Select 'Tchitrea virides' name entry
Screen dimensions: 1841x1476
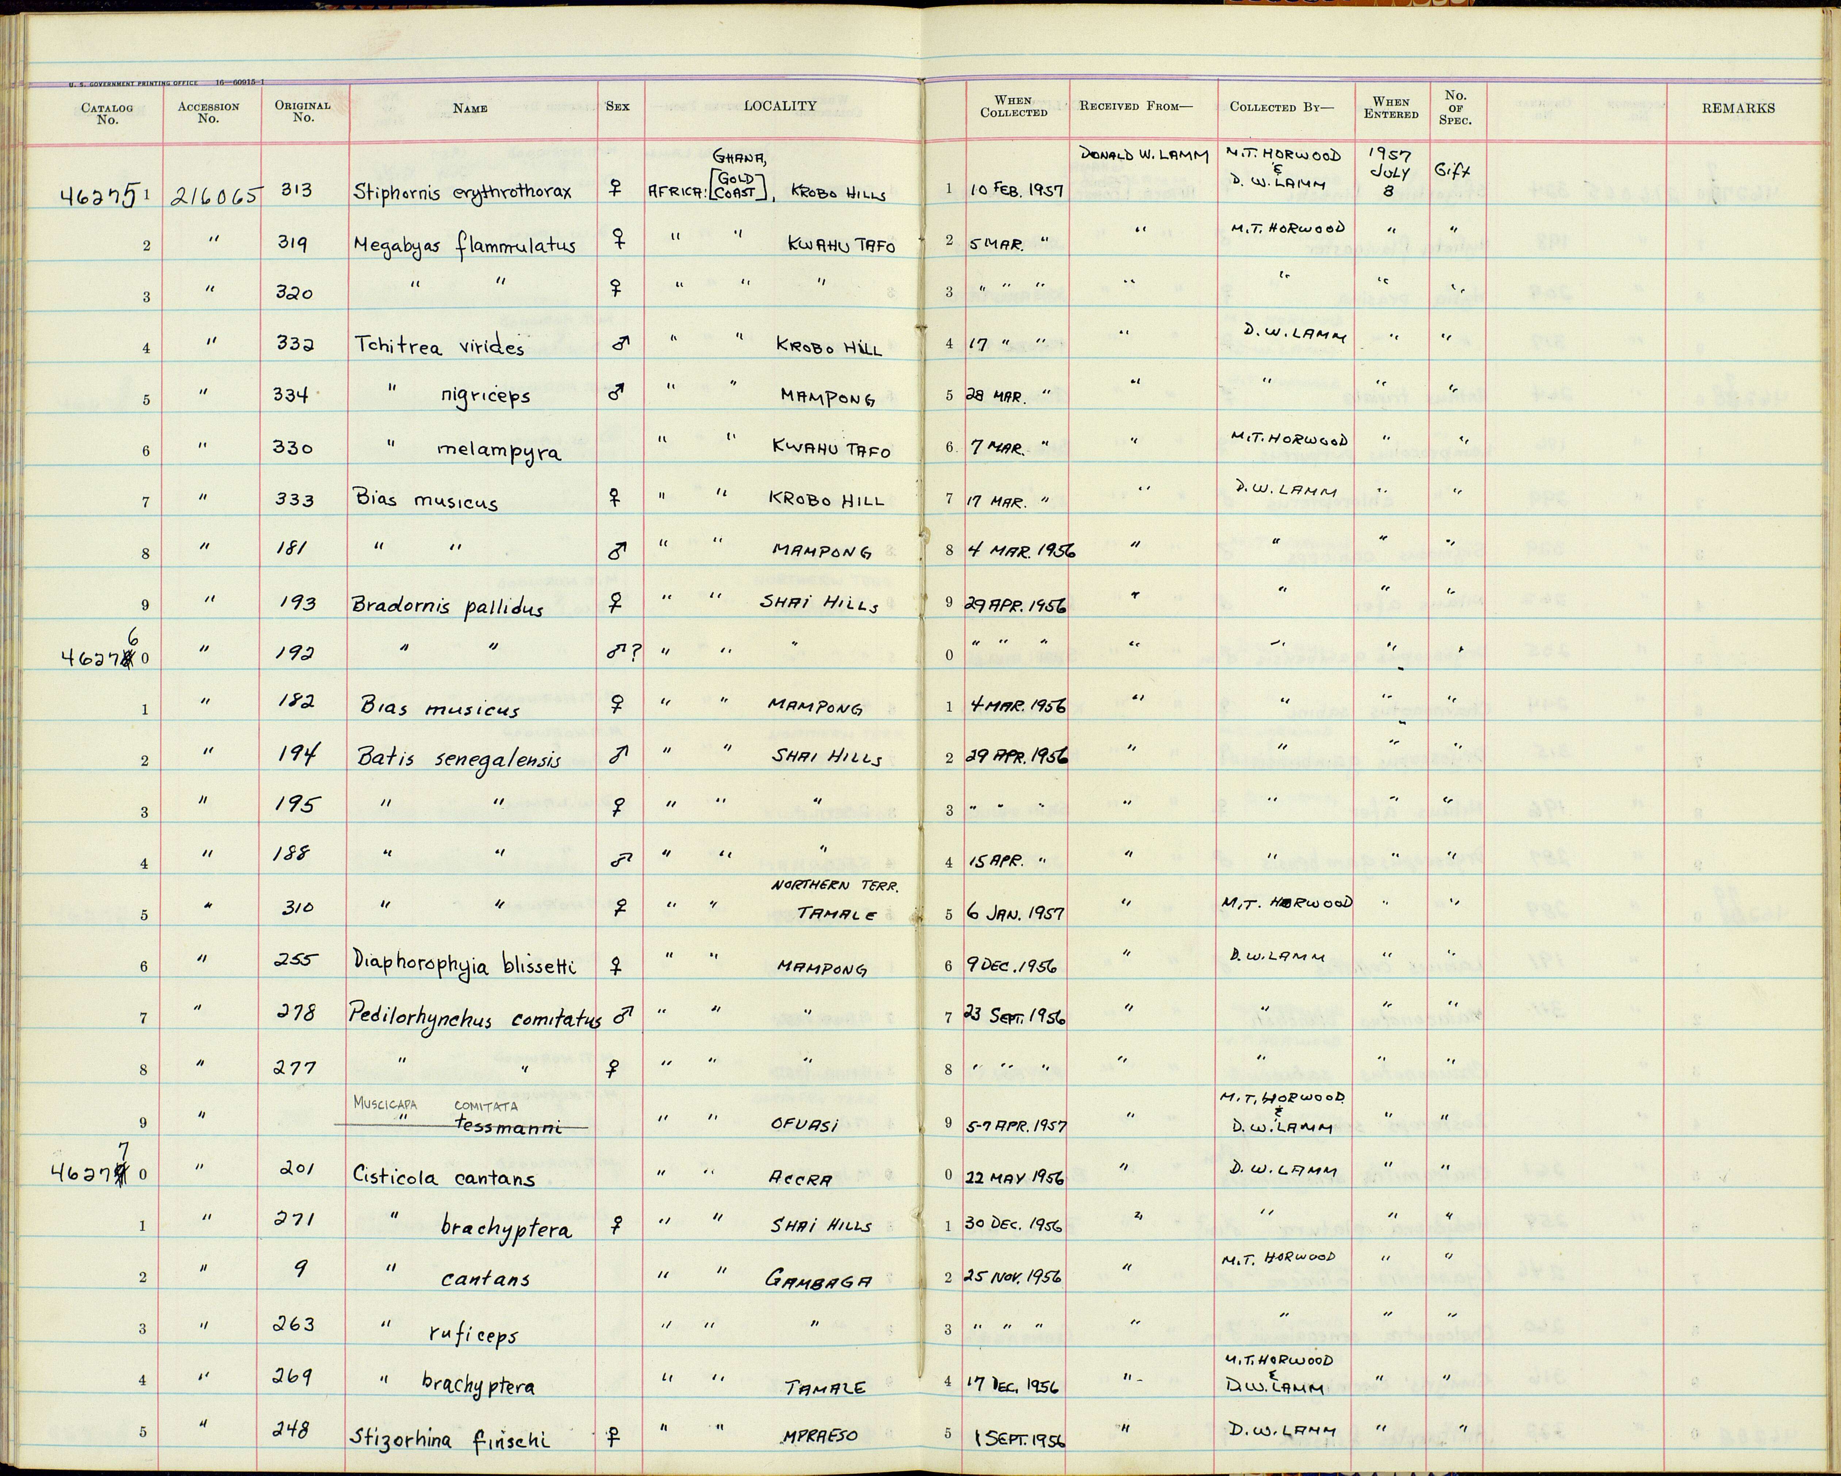[x=439, y=346]
